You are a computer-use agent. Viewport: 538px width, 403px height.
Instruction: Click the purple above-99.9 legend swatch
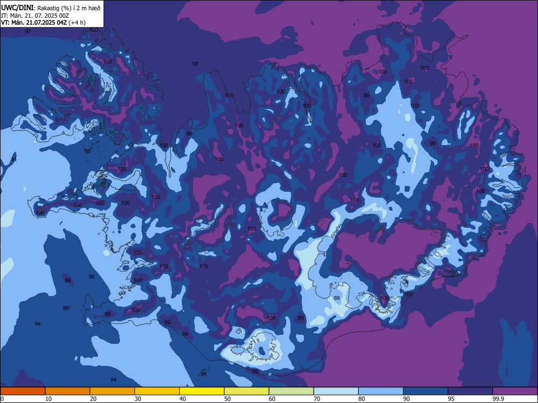tap(515, 391)
